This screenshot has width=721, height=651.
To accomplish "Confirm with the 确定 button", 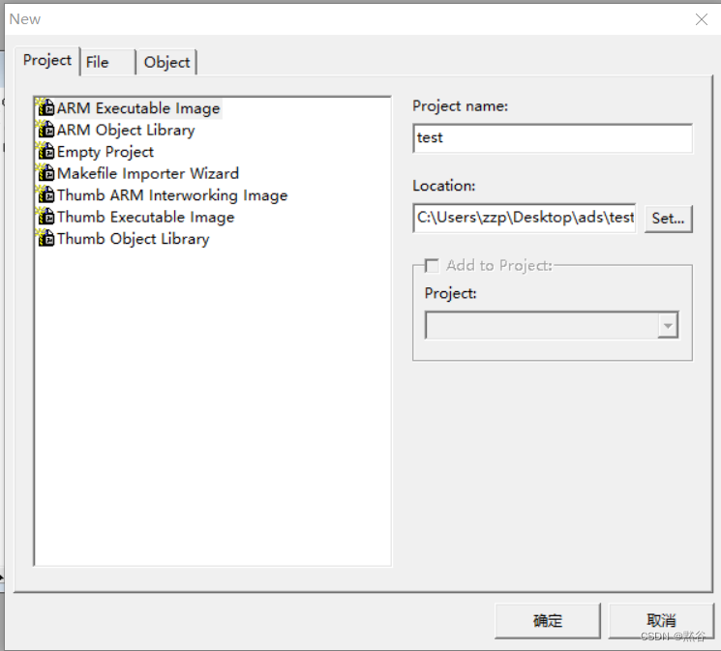I will [x=548, y=621].
